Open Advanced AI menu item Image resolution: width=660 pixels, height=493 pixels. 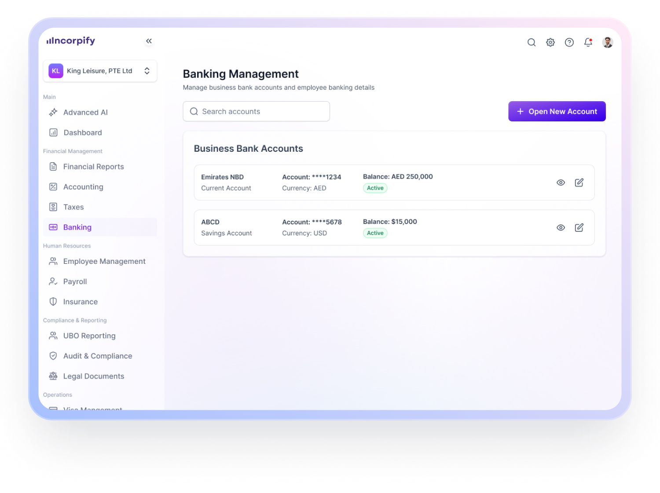point(100,112)
